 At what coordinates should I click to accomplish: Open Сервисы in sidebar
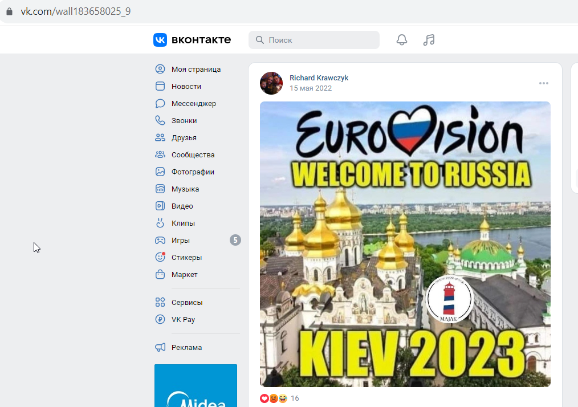187,303
